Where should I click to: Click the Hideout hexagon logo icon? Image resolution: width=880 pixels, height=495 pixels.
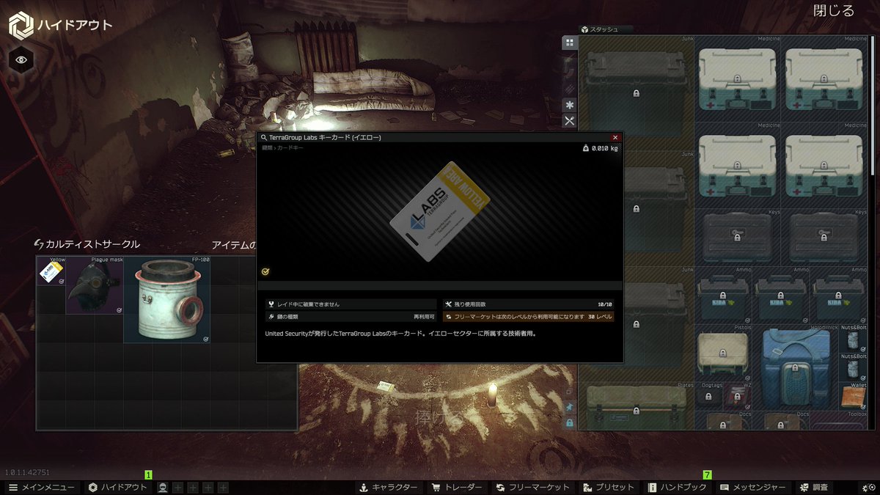coord(21,26)
